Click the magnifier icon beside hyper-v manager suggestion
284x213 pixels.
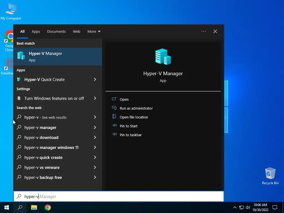coord(19,127)
